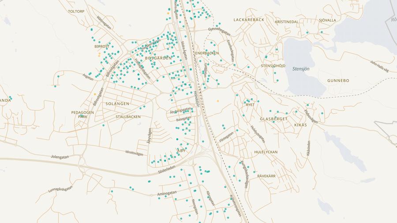397x223 pixels.
Task: Click the GUNNEBO area label
Action: (338, 81)
